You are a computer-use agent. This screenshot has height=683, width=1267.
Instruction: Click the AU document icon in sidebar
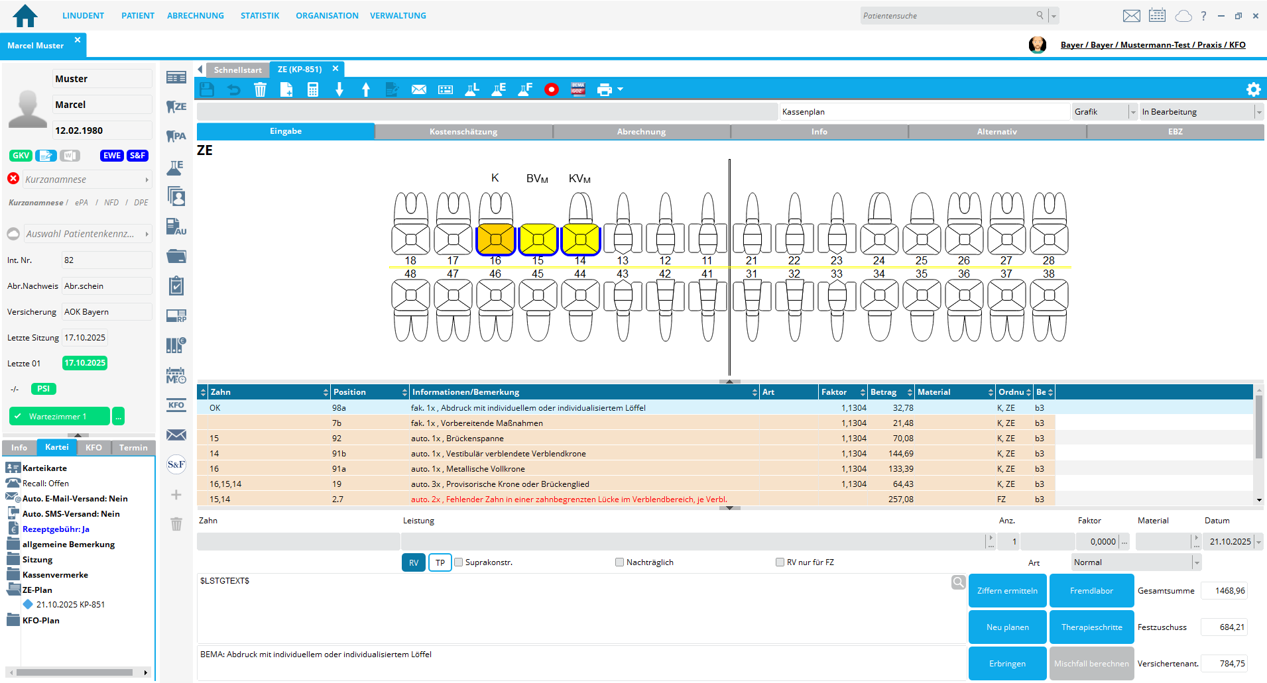pyautogui.click(x=176, y=227)
